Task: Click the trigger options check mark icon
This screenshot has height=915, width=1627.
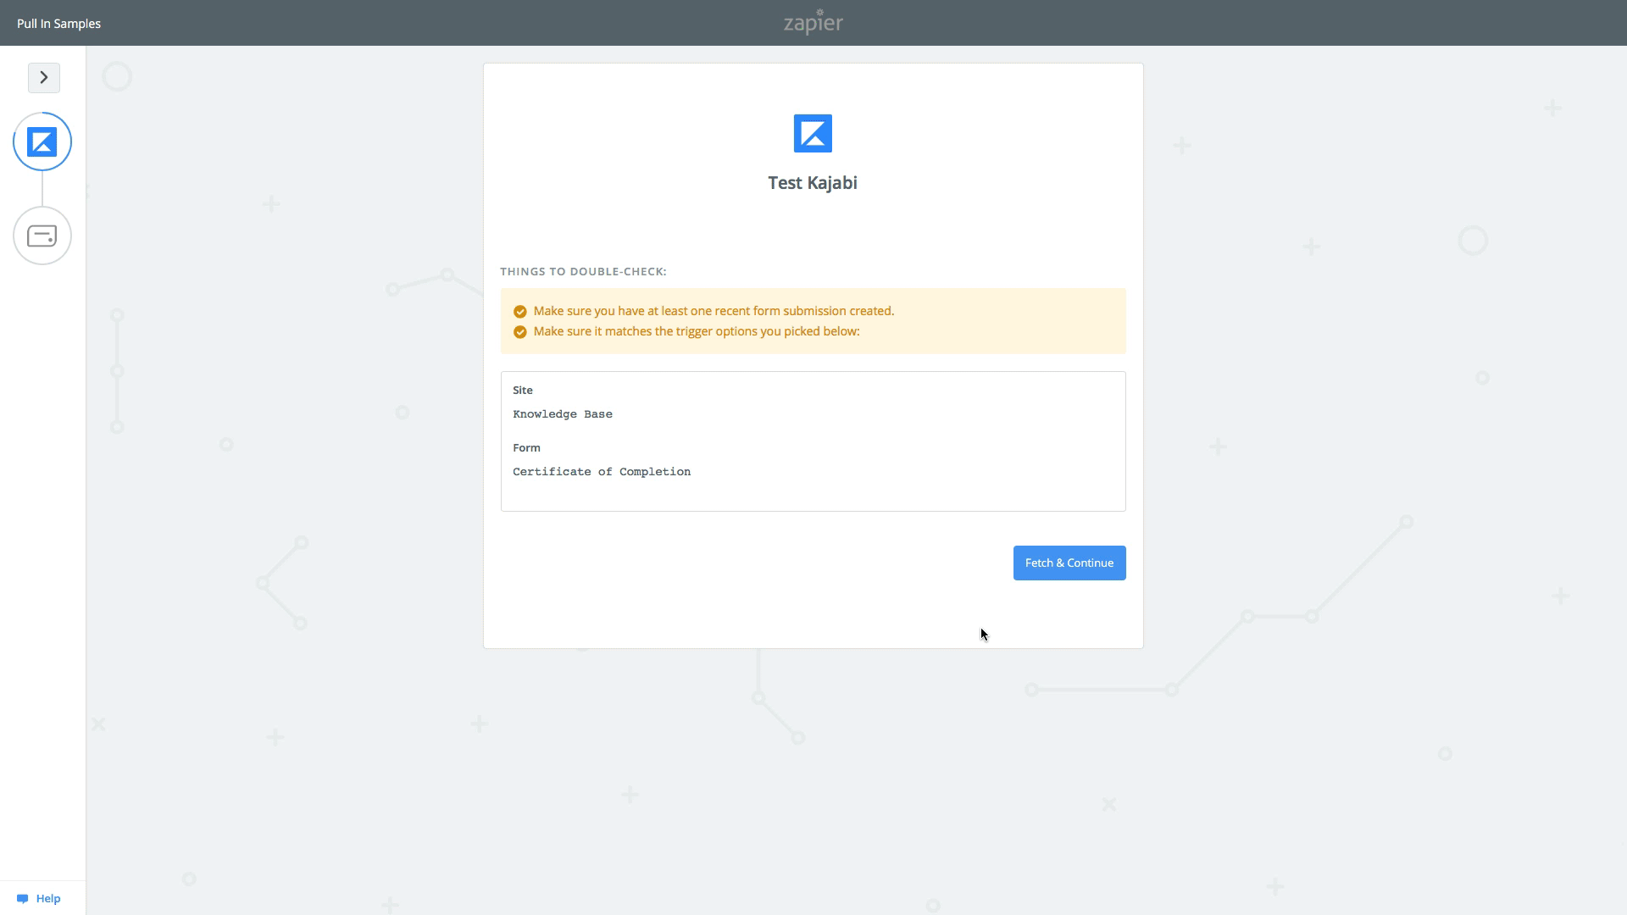Action: 520,332
